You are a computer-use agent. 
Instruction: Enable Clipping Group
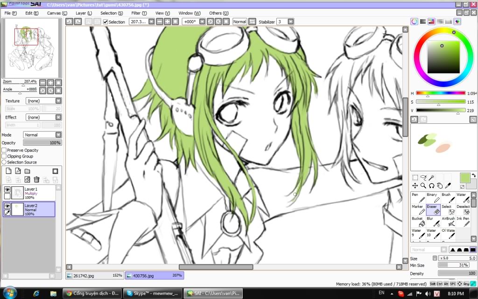click(x=4, y=156)
